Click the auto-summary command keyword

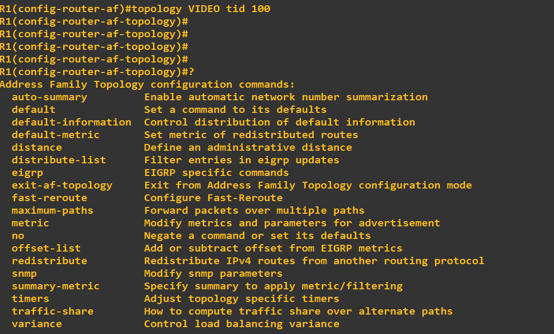pos(49,98)
